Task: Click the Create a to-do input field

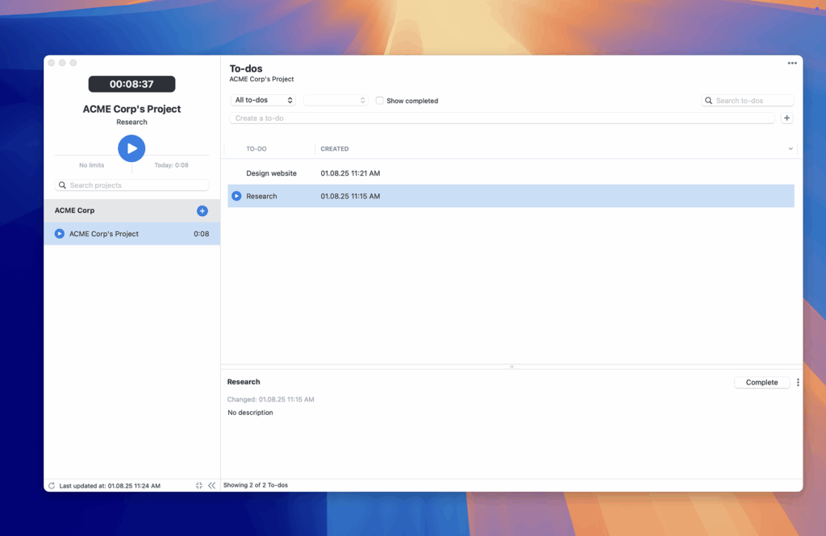Action: (x=502, y=118)
